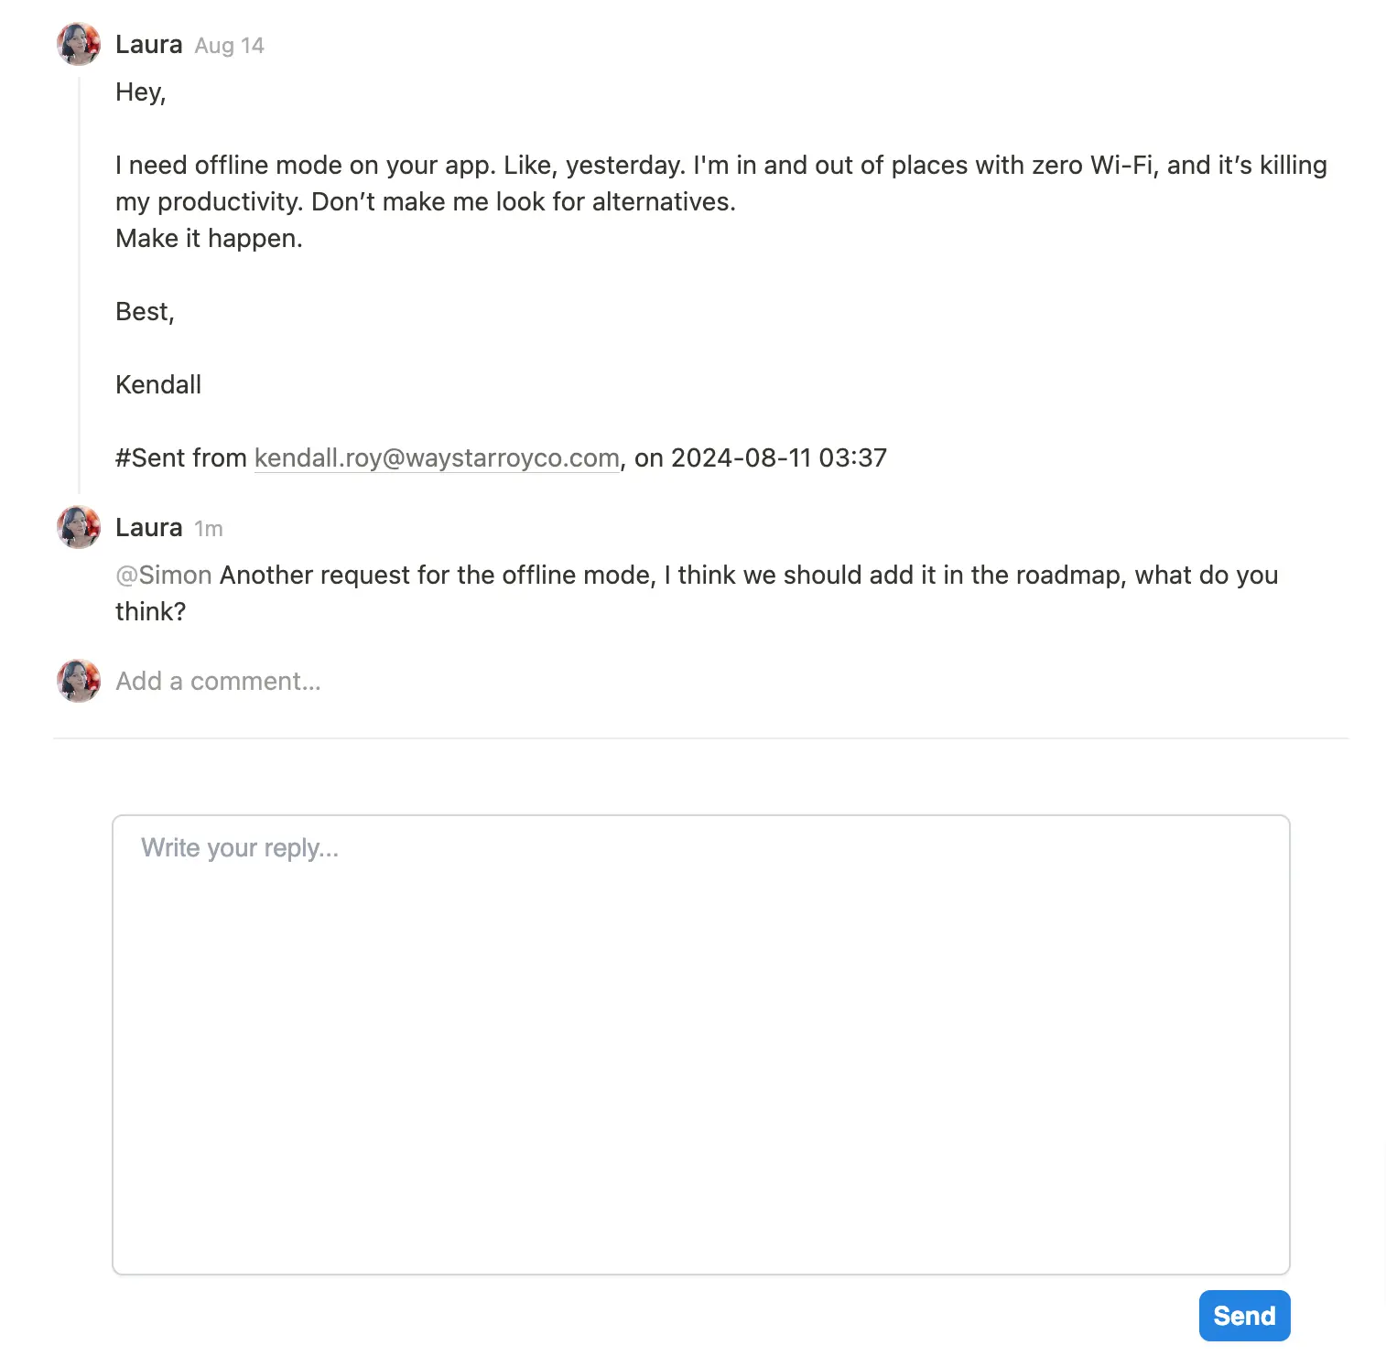Click the @Simon mention
Image resolution: width=1386 pixels, height=1356 pixels.
pyautogui.click(x=164, y=575)
